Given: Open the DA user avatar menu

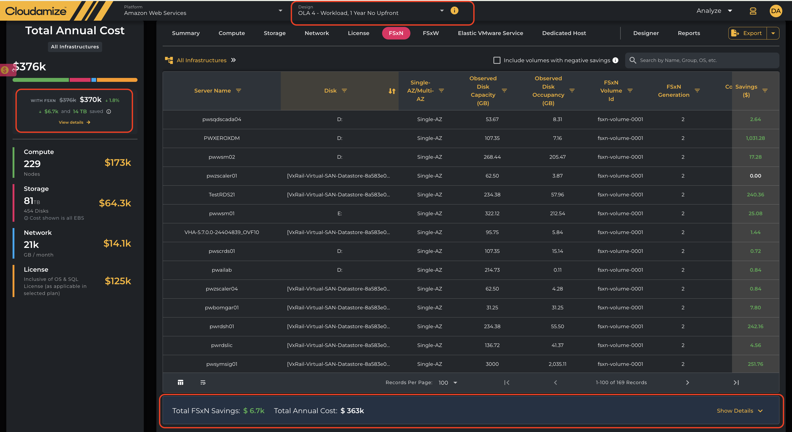Looking at the screenshot, I should [776, 11].
